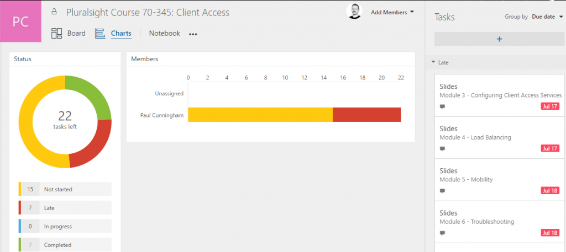
Task: Click the Paul Cunningham label in Members chart
Action: tap(162, 115)
